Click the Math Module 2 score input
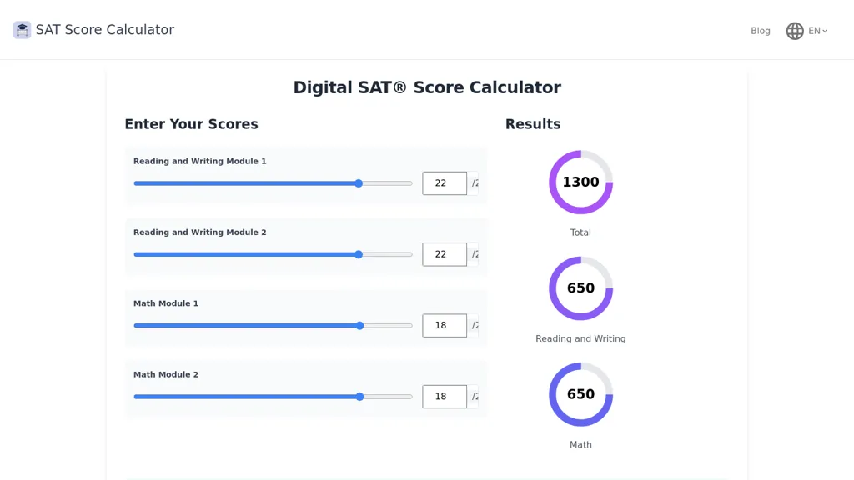854x480 pixels. click(x=445, y=397)
